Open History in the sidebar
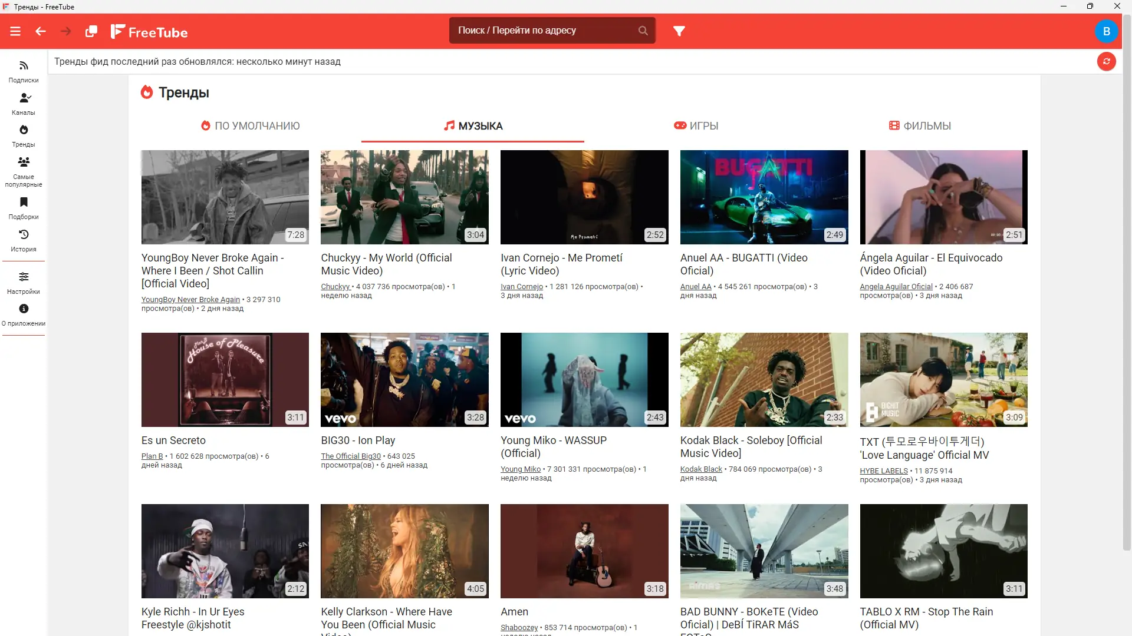Screen dimensions: 1132x636 pos(24,240)
